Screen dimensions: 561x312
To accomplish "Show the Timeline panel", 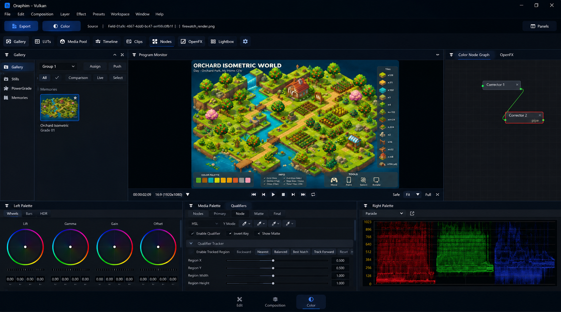I will [107, 42].
